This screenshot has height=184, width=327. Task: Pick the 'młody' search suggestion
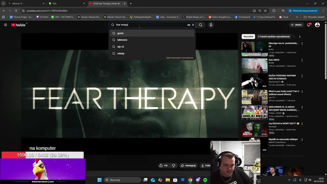(x=152, y=53)
